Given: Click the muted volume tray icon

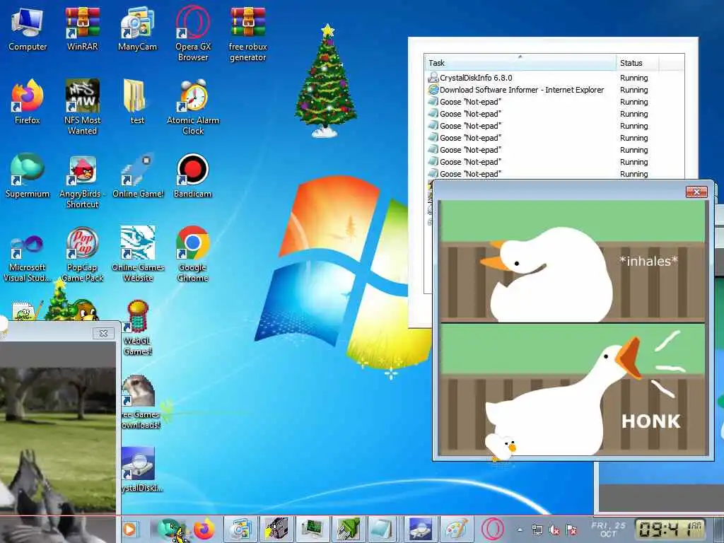Looking at the screenshot, I should [554, 530].
